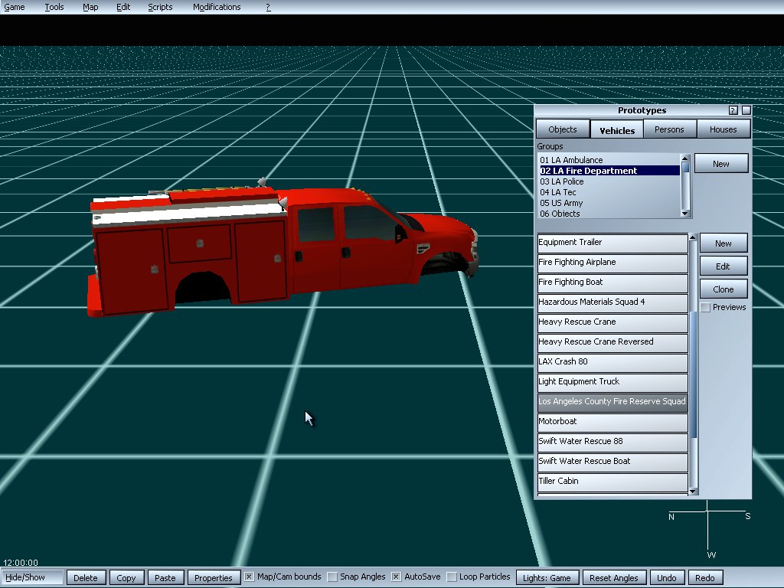Toggle the Map/Cam bounds checkbox
This screenshot has height=588, width=784.
point(249,577)
